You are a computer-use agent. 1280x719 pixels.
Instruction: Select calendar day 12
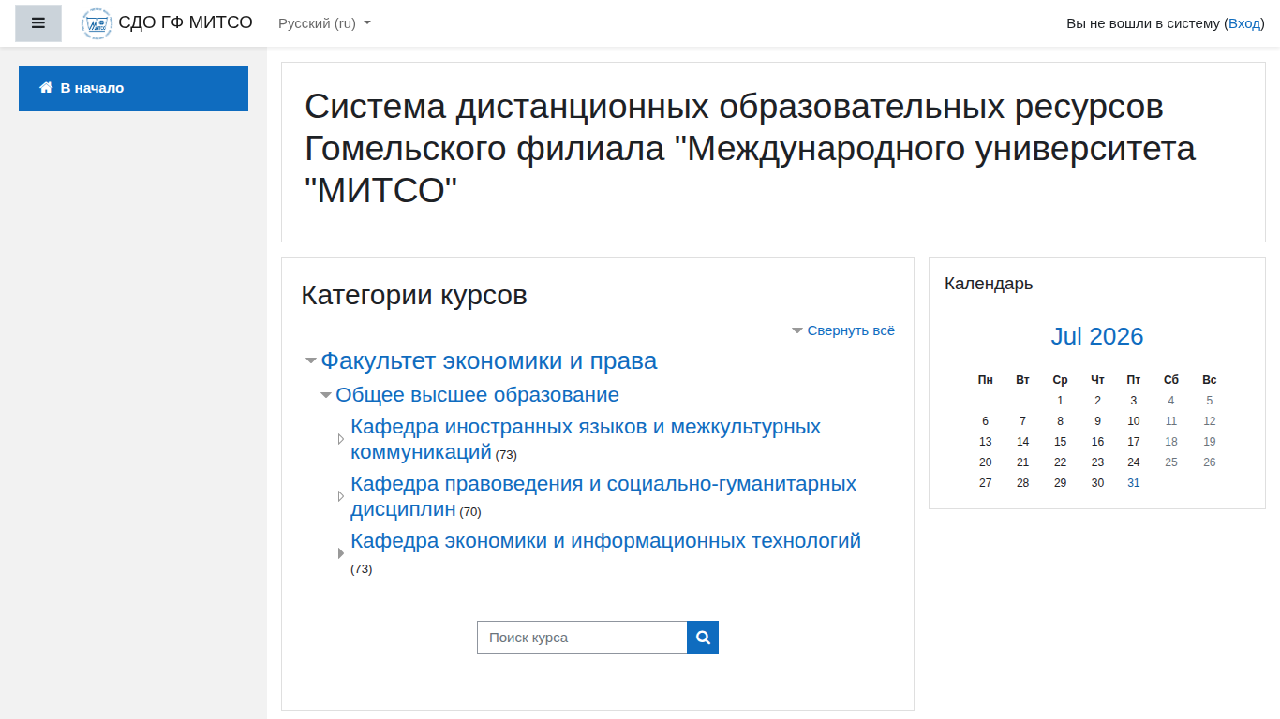(x=1210, y=421)
